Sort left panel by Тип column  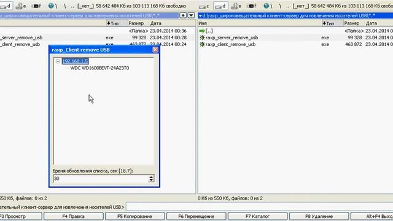[x=117, y=23]
